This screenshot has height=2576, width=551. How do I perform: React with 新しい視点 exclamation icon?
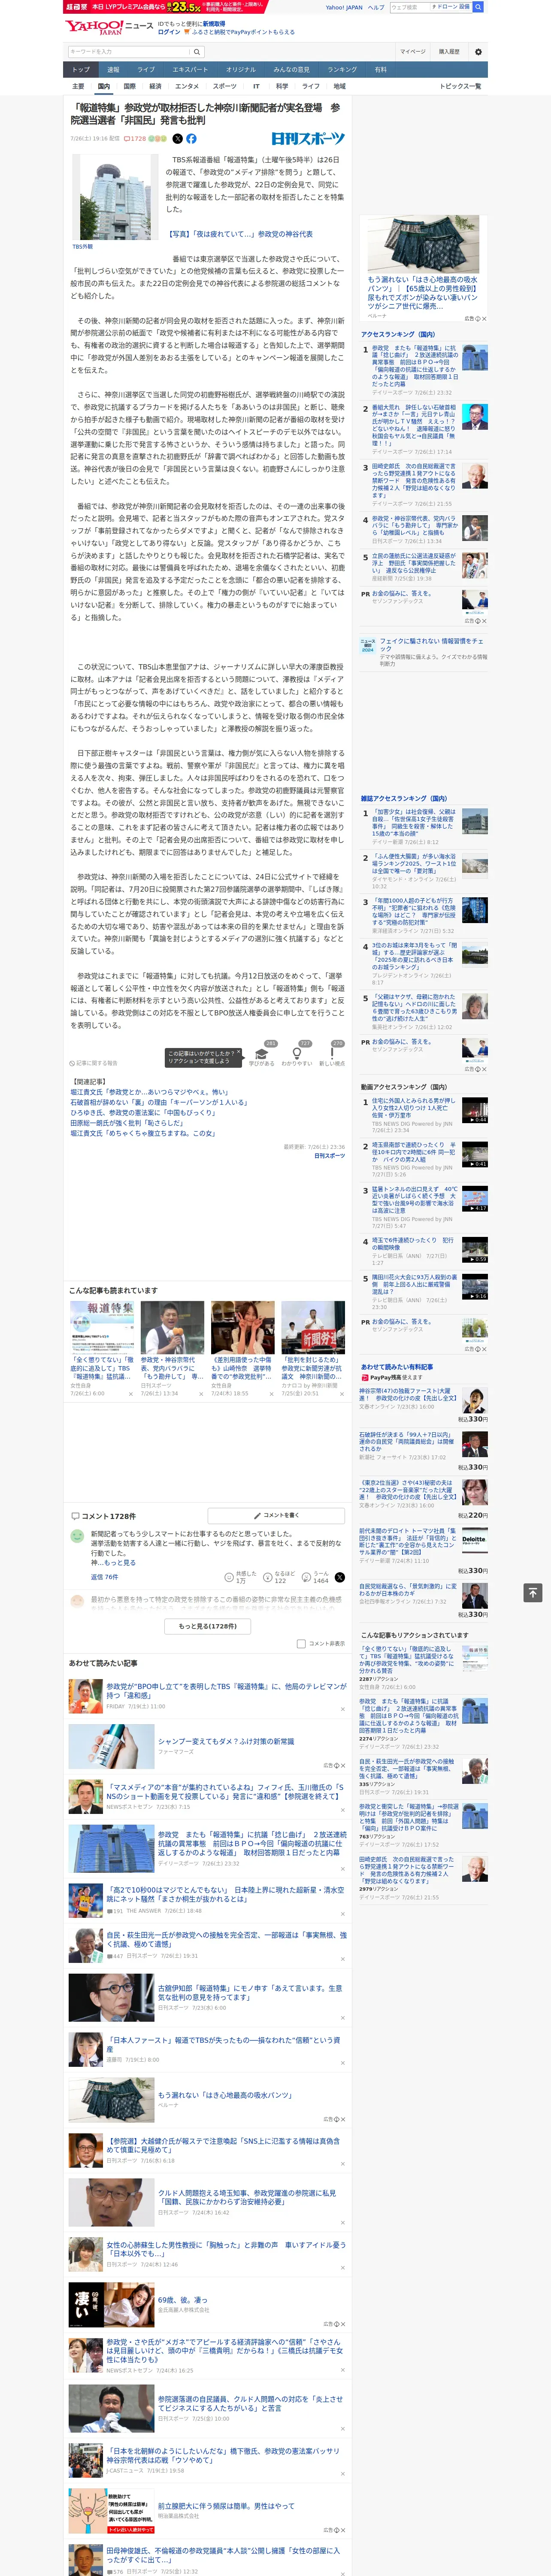click(x=332, y=1053)
